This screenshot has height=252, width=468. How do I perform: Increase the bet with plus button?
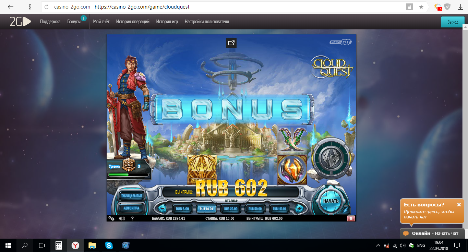(x=299, y=208)
